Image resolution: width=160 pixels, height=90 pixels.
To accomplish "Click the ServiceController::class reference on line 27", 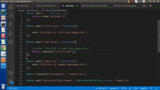I will [95, 80].
